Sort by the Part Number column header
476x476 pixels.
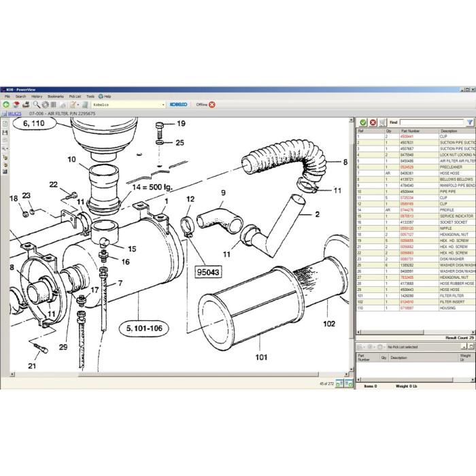click(x=419, y=131)
